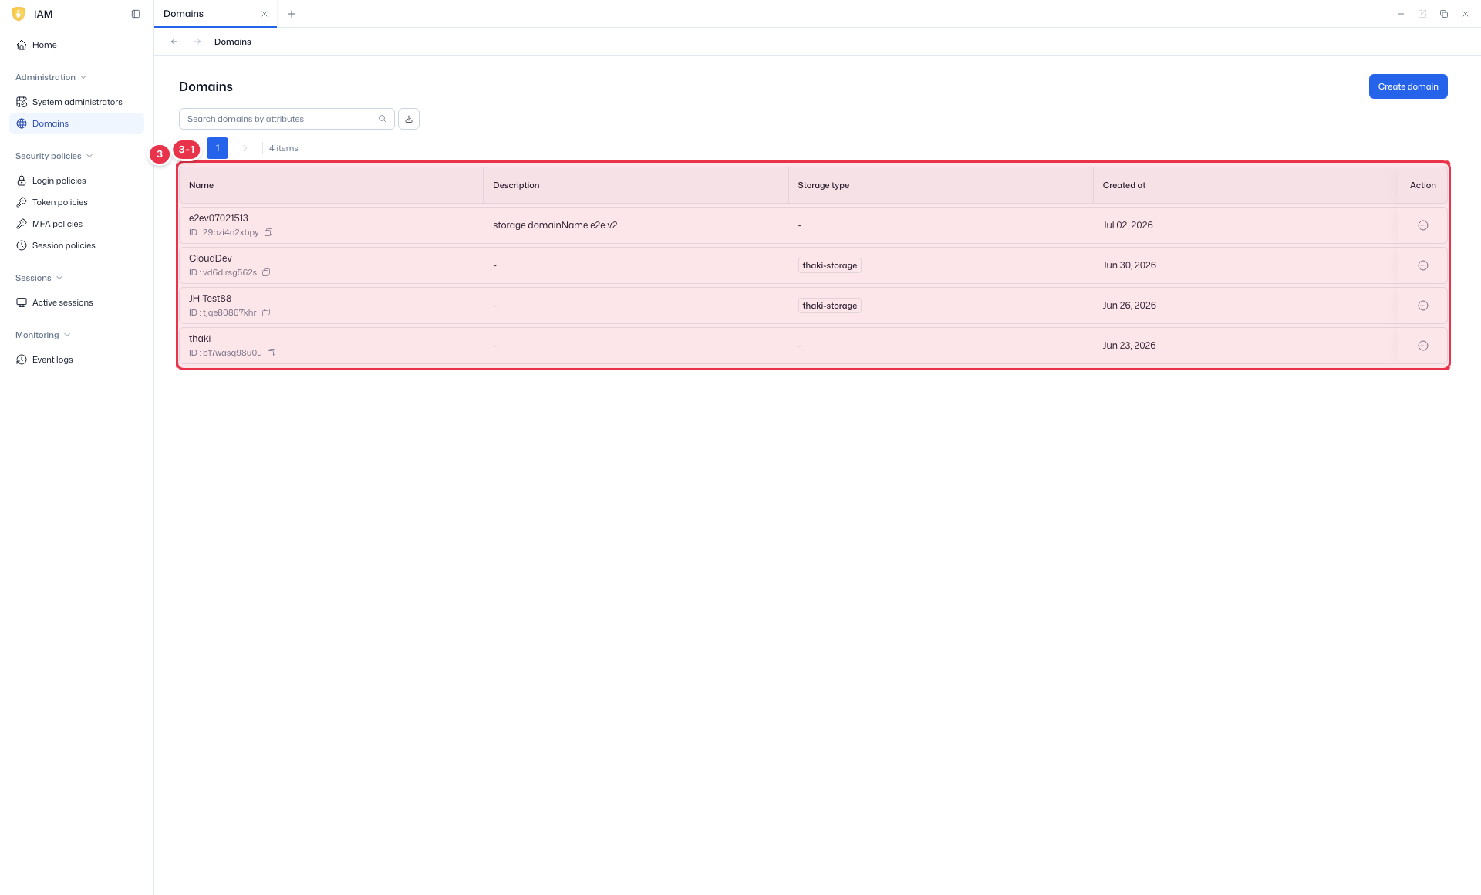1481x895 pixels.
Task: Navigate back with the arrow
Action: (x=174, y=42)
